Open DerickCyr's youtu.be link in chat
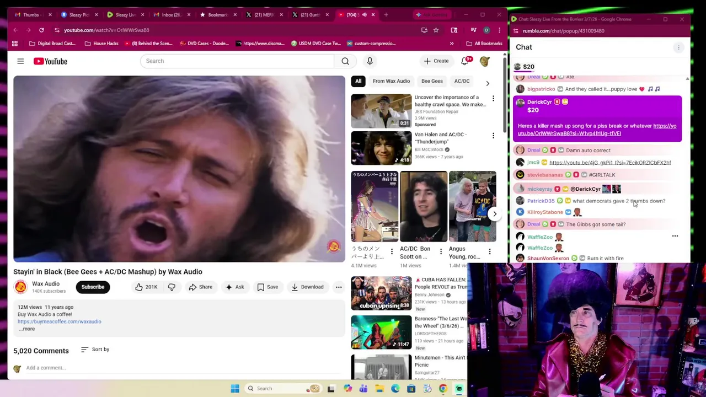This screenshot has height=397, width=706. point(597,130)
